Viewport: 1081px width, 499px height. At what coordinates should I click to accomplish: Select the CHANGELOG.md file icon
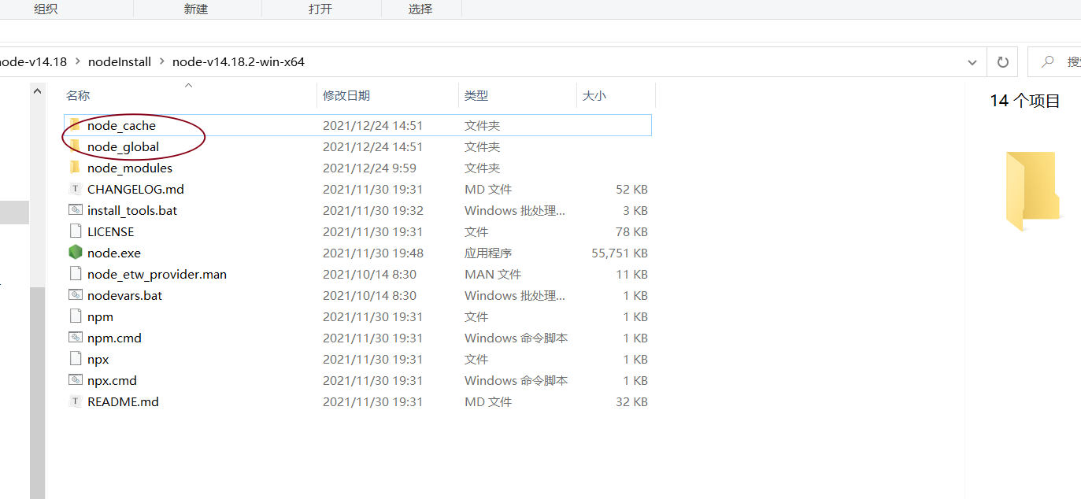pyautogui.click(x=75, y=189)
